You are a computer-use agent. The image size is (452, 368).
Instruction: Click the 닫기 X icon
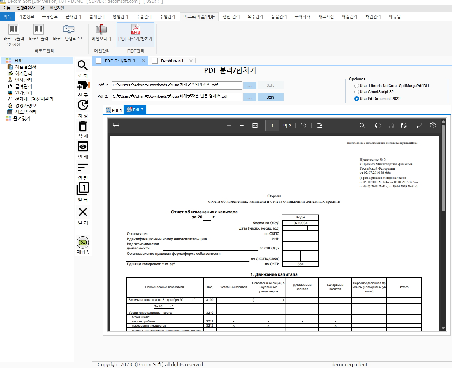coord(83,212)
